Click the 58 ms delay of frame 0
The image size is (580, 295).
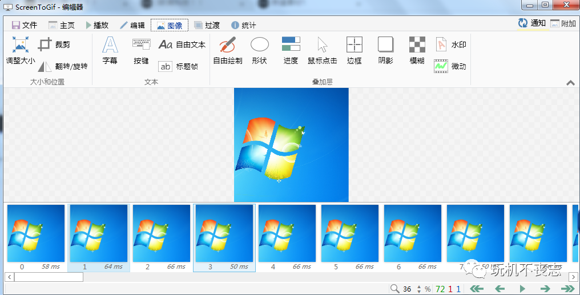[51, 266]
